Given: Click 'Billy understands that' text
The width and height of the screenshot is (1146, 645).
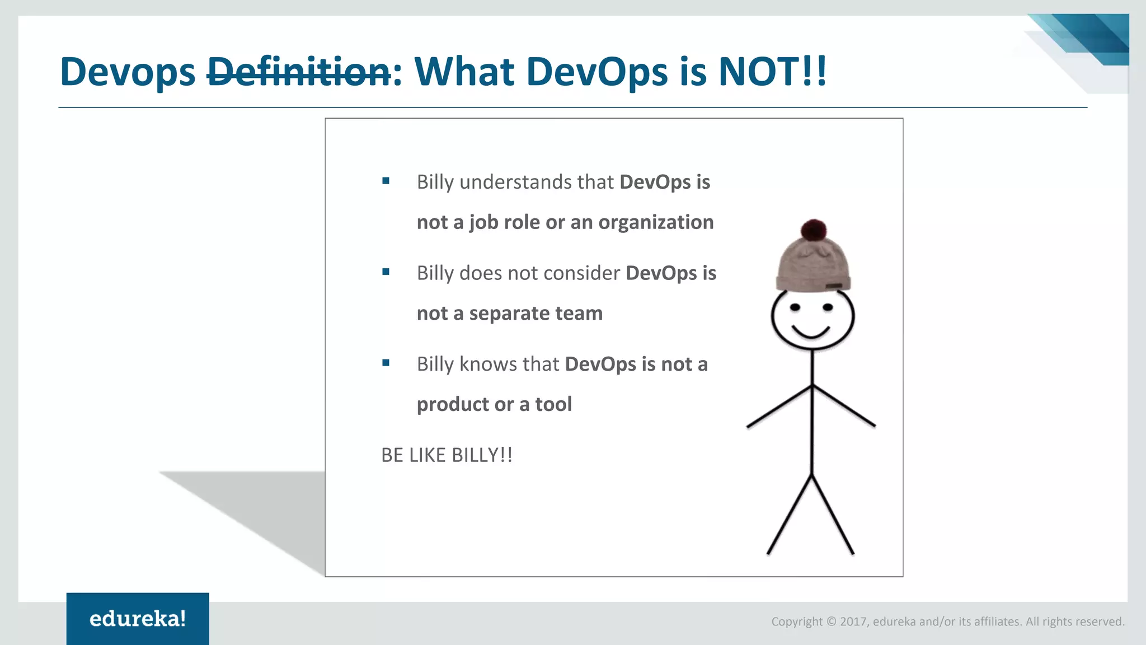Looking at the screenshot, I should point(515,182).
